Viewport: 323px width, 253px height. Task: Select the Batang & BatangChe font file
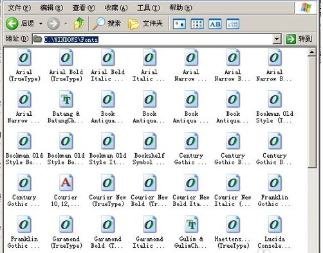(x=65, y=107)
